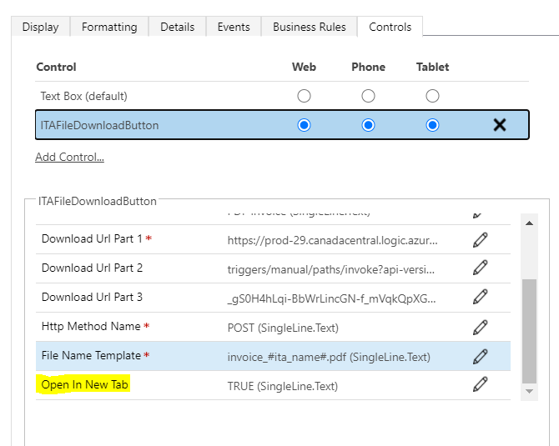
Task: Edit the Download Url Part 3 property
Action: point(480,297)
